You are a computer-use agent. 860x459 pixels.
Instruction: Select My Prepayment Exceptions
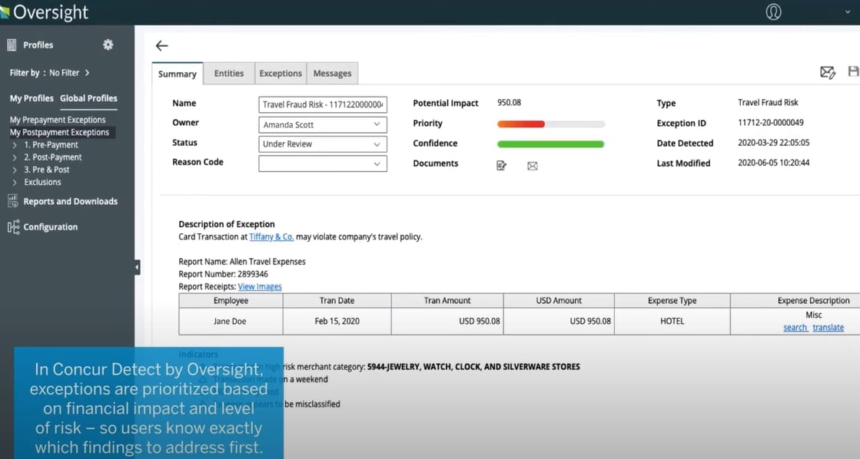pyautogui.click(x=58, y=120)
